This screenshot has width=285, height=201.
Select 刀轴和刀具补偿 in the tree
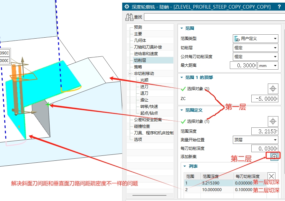tap(148, 47)
